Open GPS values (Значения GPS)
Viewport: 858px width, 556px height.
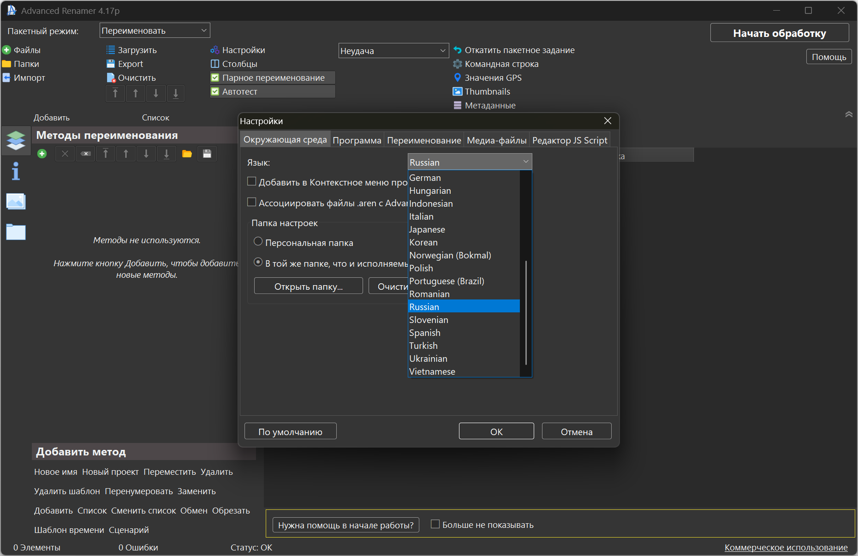(493, 78)
